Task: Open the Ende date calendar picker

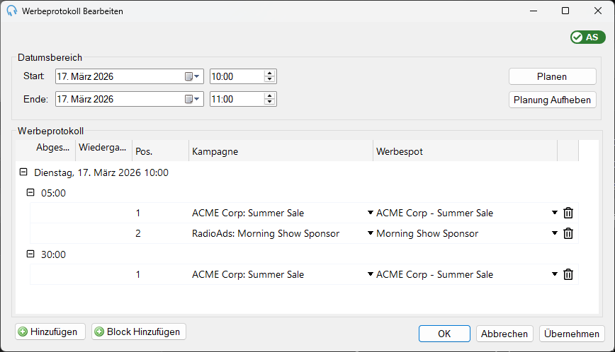Action: pyautogui.click(x=192, y=100)
